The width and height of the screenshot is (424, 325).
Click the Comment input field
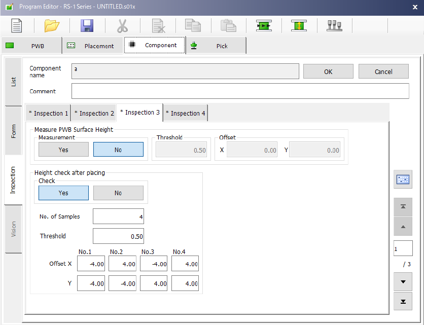click(x=240, y=91)
